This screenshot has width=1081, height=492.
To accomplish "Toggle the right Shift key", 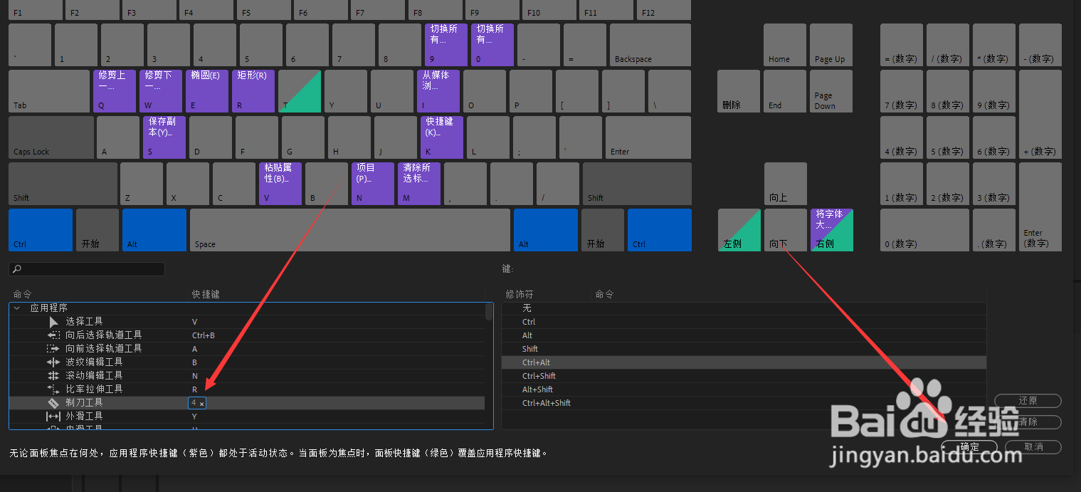I will 637,184.
